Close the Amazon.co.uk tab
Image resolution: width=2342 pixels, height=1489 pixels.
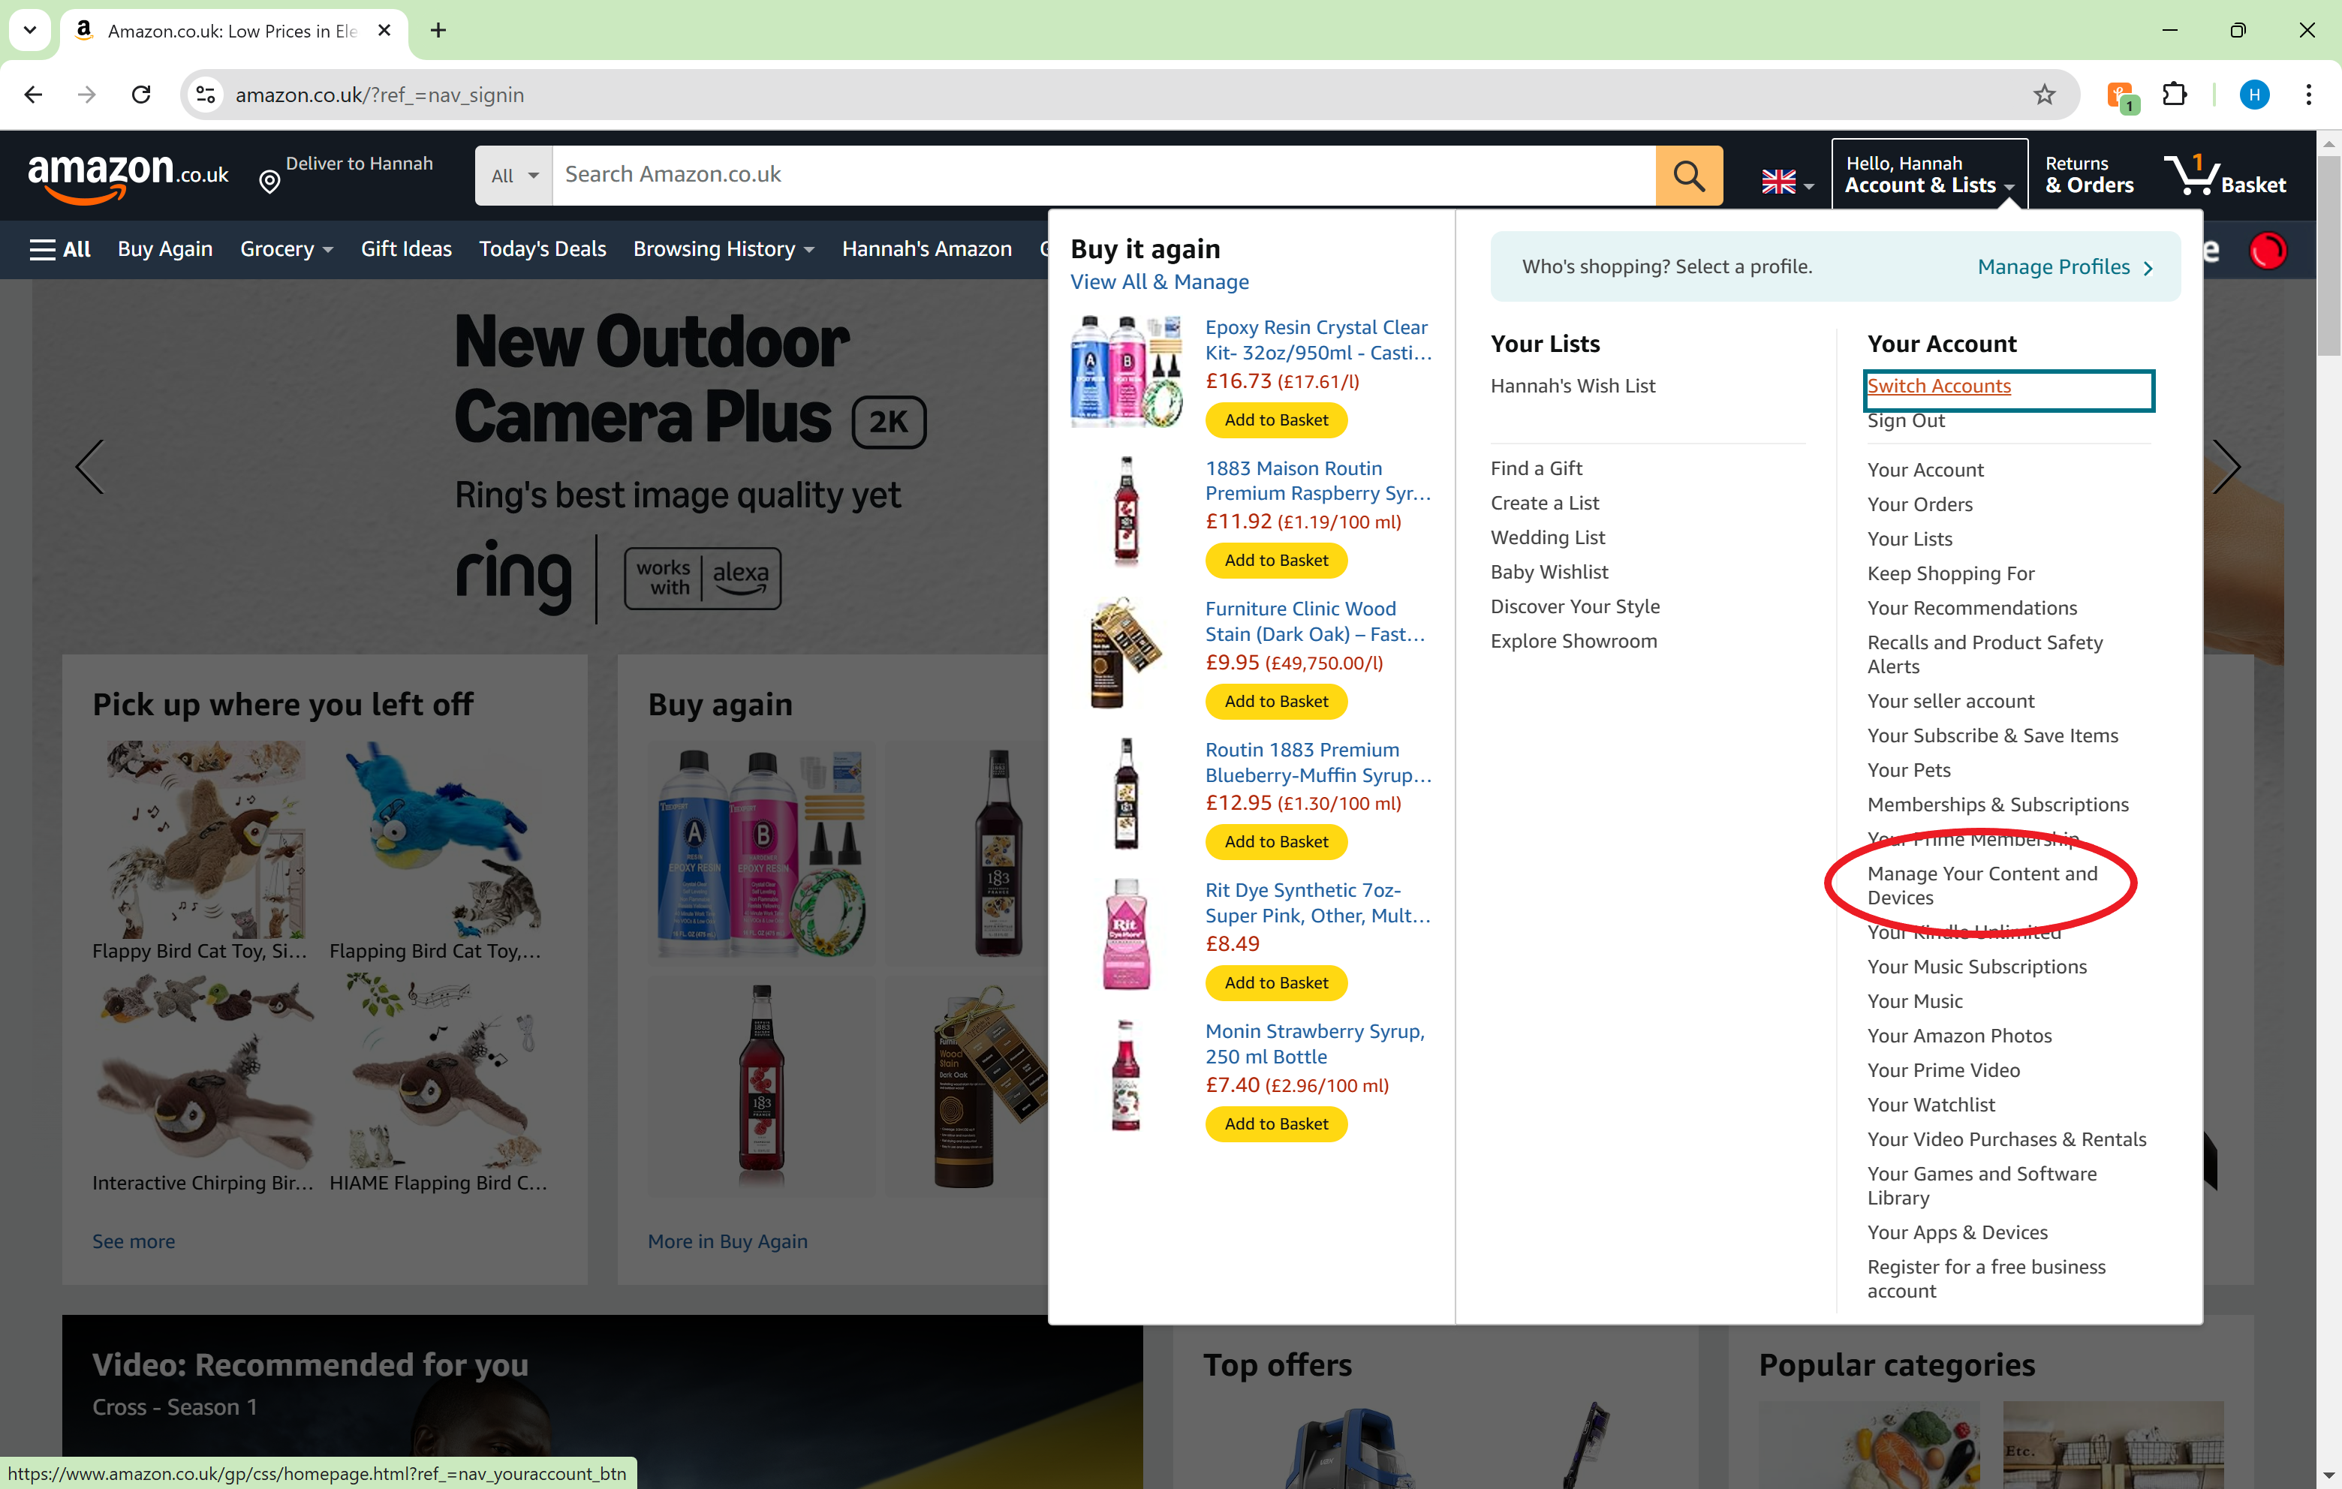[x=384, y=30]
